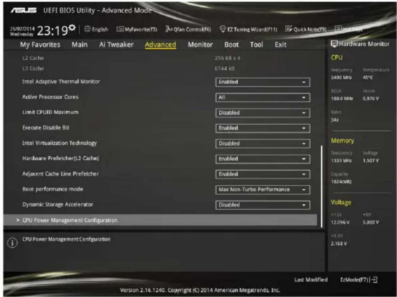The width and height of the screenshot is (397, 297).
Task: Select the Advanced tab
Action: click(x=160, y=45)
